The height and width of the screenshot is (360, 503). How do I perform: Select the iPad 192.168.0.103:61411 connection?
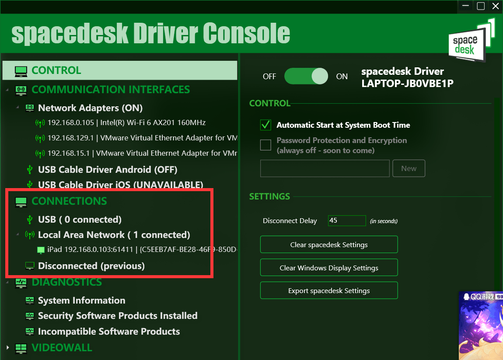[x=142, y=250]
